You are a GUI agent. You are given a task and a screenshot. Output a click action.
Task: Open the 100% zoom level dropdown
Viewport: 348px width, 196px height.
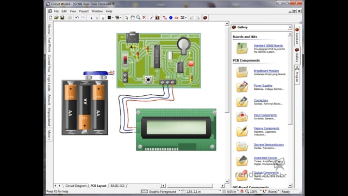click(254, 191)
